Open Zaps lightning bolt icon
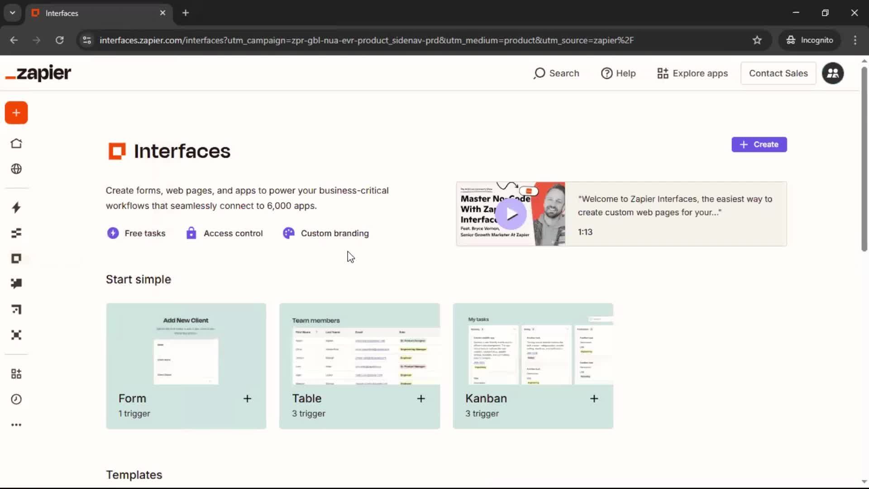Screen dimensions: 869x489 pyautogui.click(x=16, y=207)
